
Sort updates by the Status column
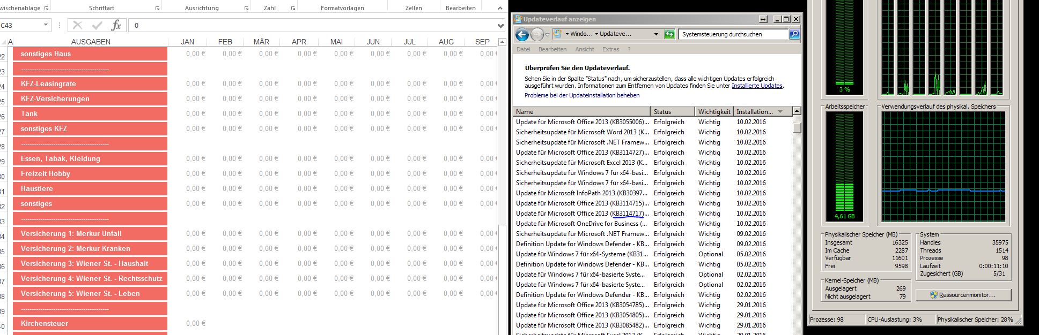point(673,112)
